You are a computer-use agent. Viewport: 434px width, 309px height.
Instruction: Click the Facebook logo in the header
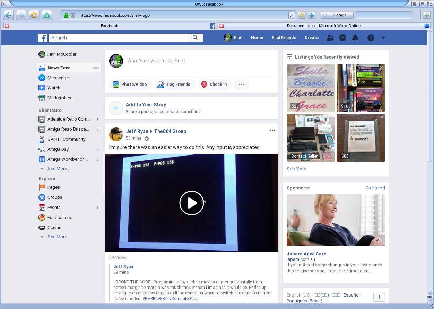click(x=43, y=38)
